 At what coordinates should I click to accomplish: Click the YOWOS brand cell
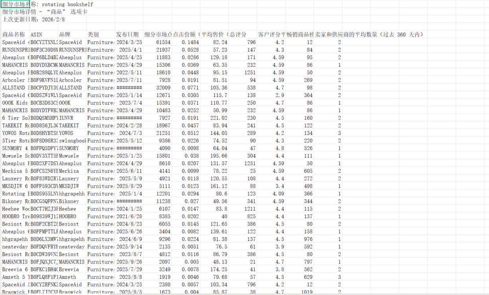[x=72, y=133]
